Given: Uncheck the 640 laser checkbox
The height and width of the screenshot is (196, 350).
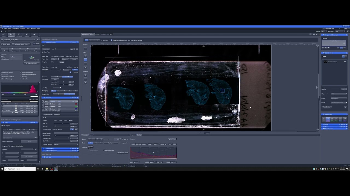Looking at the screenshot, I should click(x=69, y=120).
